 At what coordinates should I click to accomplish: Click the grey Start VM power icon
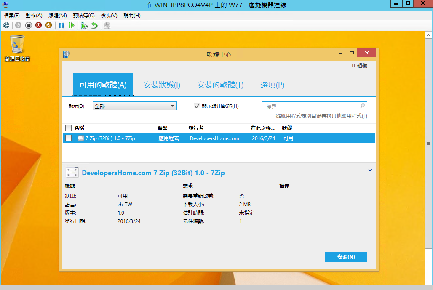[18, 25]
